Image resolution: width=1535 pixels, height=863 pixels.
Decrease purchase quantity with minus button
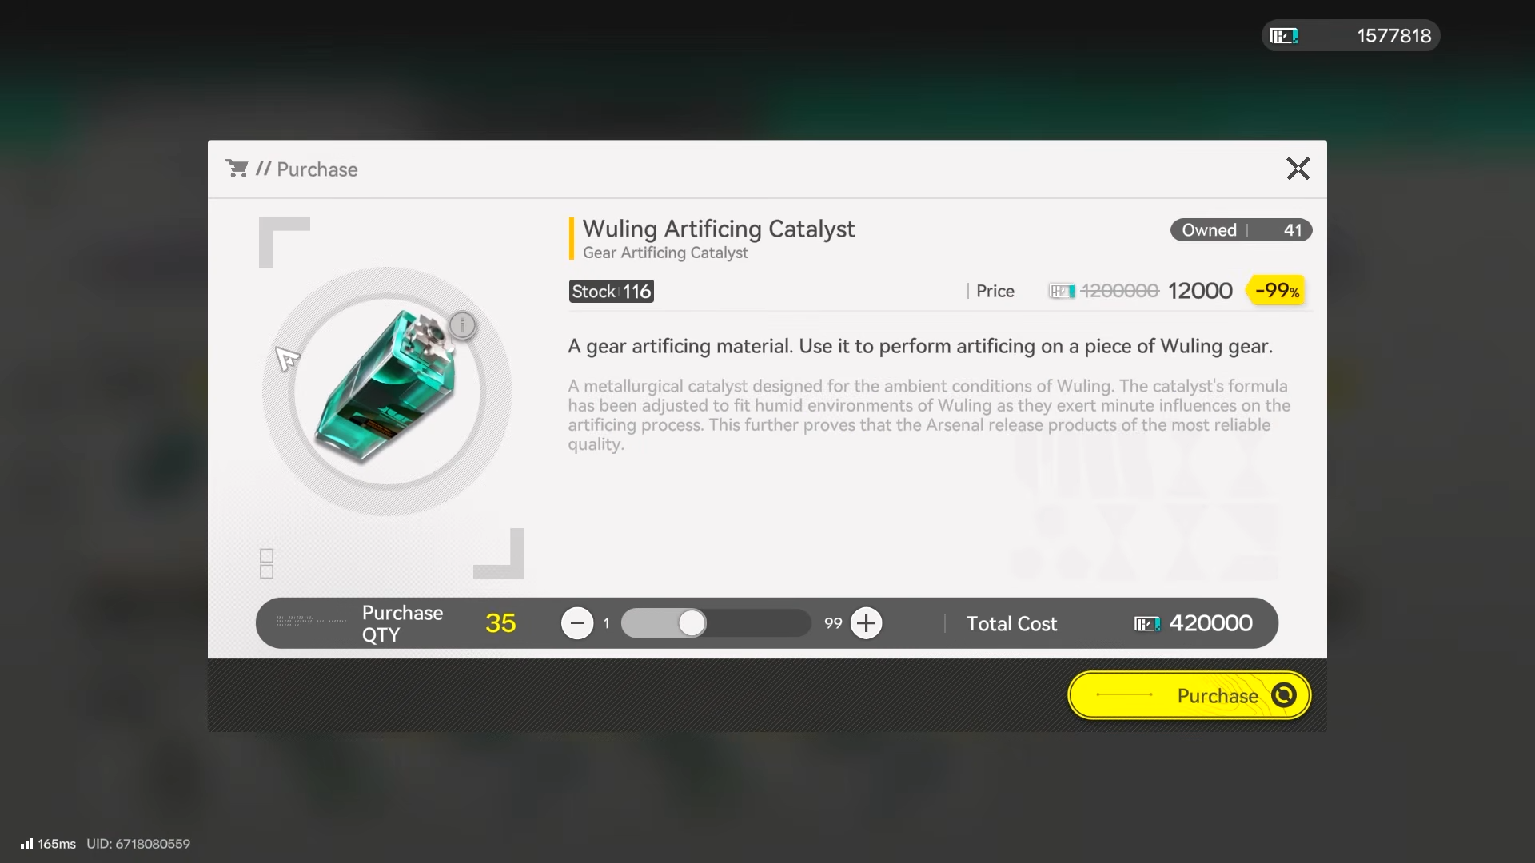(x=577, y=623)
